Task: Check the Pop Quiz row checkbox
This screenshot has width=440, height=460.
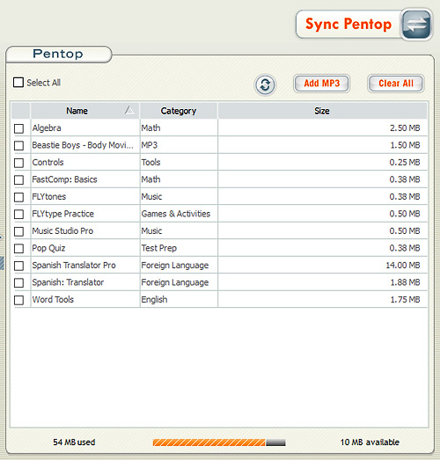Action: tap(19, 249)
